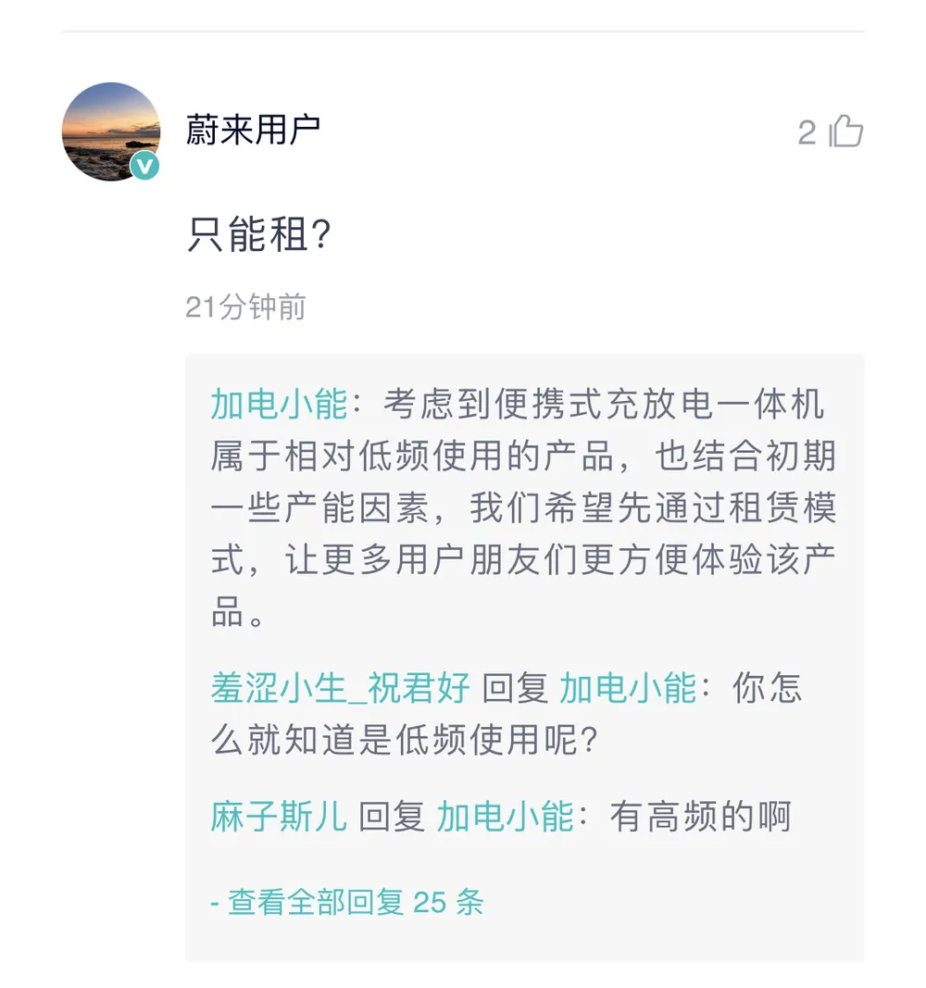Open the 蔚来用户 username profile
Viewport: 926px width, 988px height.
coord(253,130)
